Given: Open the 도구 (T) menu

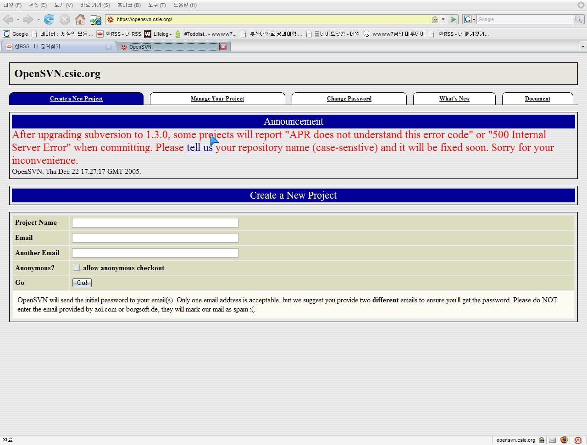Looking at the screenshot, I should 157,5.
